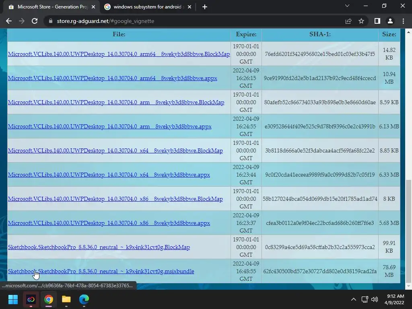This screenshot has height=309, width=412.
Task: Open Windows Start menu
Action: tap(13, 299)
